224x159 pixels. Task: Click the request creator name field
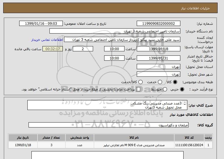(122, 40)
